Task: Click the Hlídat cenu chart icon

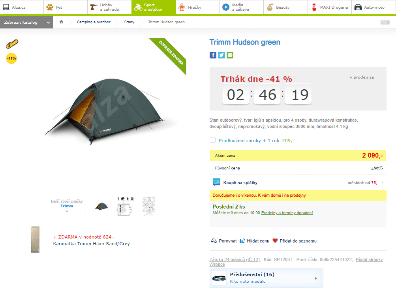Action: point(242,241)
